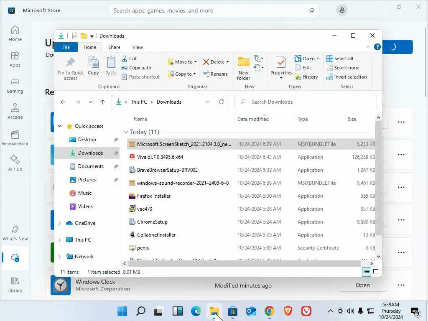
Task: Collapse the Quick access tree node
Action: 60,126
